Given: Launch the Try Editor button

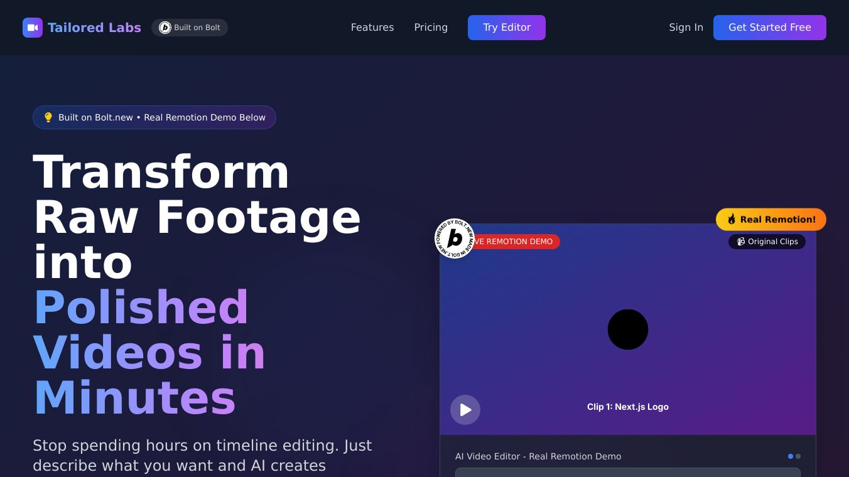Looking at the screenshot, I should tap(507, 28).
